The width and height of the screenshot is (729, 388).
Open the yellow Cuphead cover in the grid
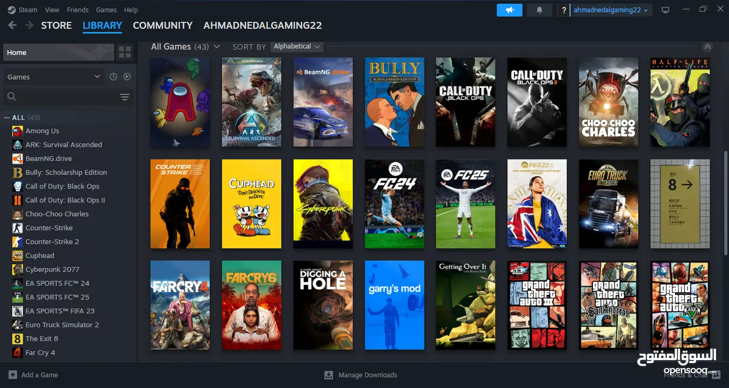[x=251, y=204]
